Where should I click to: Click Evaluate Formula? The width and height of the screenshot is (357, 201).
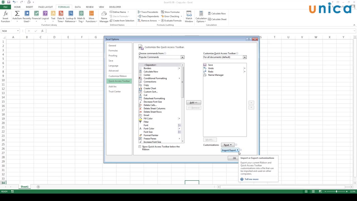tap(171, 21)
